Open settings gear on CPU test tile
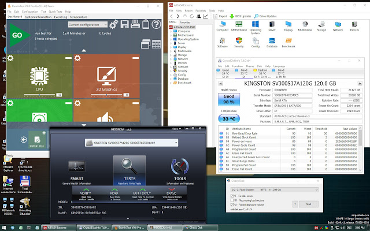 [x=10, y=58]
